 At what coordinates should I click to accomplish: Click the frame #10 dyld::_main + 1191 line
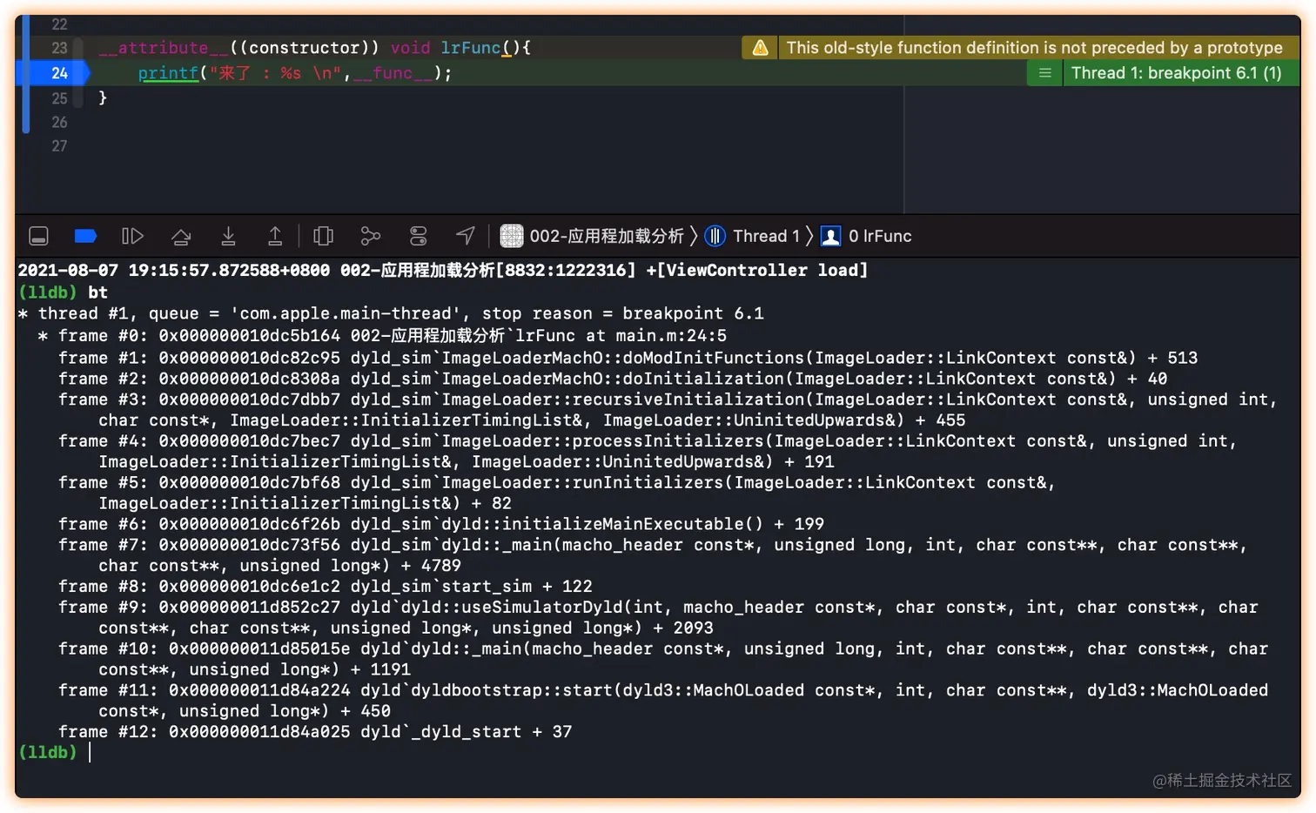pos(663,659)
